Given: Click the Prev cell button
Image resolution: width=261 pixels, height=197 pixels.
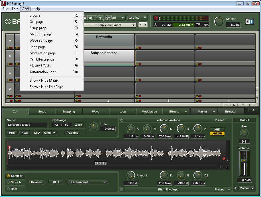Looking at the screenshot, I should click(x=12, y=132).
